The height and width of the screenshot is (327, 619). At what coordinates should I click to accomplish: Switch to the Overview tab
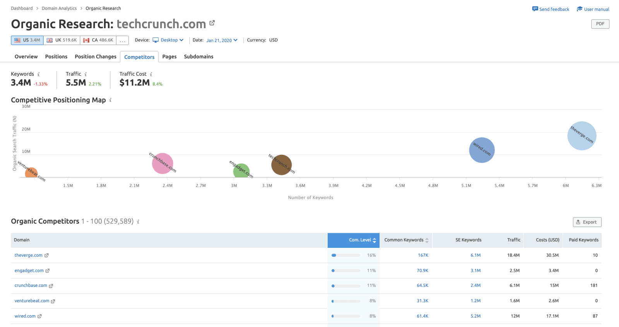click(26, 57)
